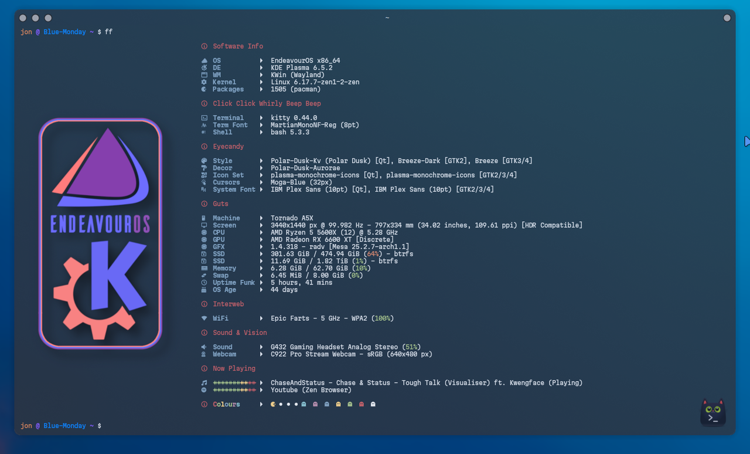Click the kitty cat terminal icon
The width and height of the screenshot is (750, 454).
tap(713, 412)
